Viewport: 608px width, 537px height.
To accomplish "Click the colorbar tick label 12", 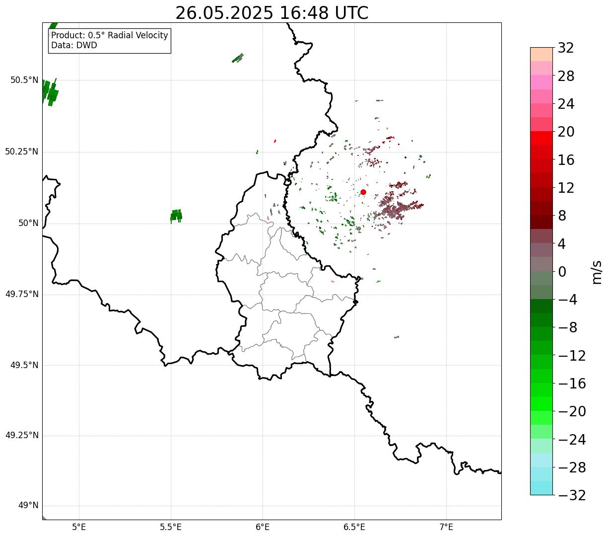I will click(x=566, y=188).
